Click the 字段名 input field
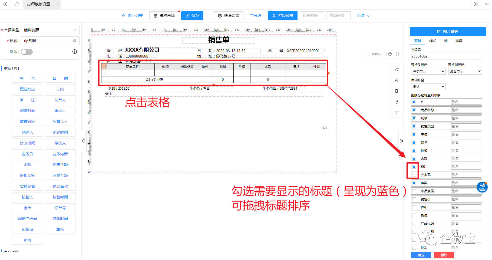The width and height of the screenshot is (492, 260). coord(446,56)
